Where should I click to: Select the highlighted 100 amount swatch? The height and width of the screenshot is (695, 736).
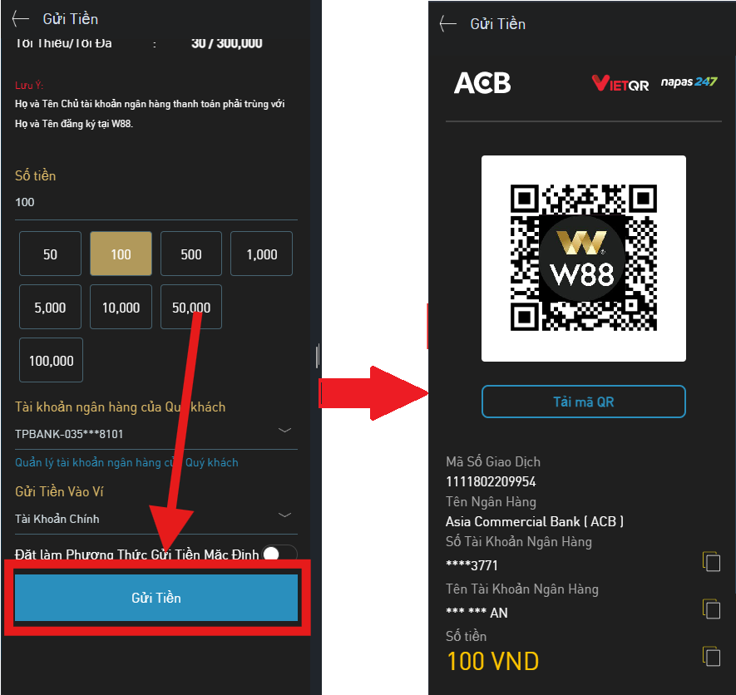tap(121, 254)
